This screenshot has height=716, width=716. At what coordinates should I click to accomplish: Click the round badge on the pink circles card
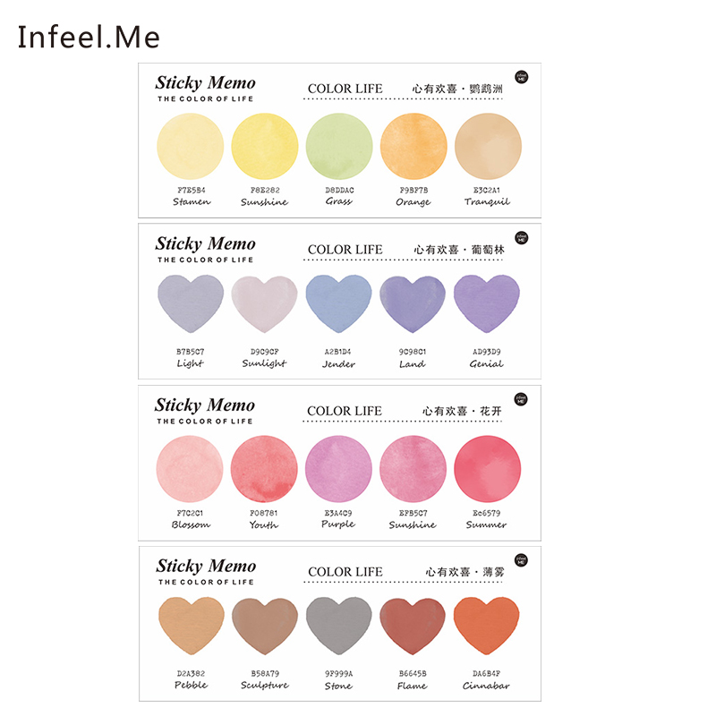521,398
